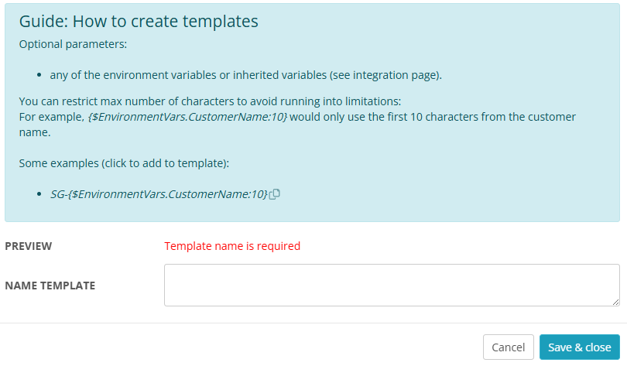Click the NAME TEMPLATE field label
Screen dimensions: 627x366
(50, 286)
